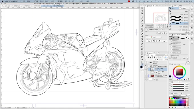Select the Ruler tool

click(x=142, y=57)
